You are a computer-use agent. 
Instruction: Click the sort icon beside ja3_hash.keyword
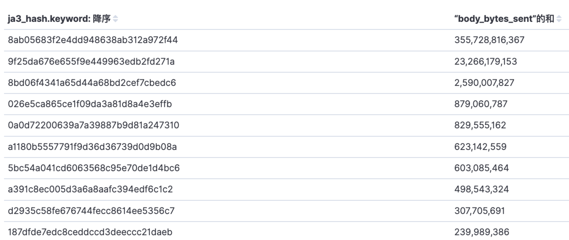coord(115,19)
